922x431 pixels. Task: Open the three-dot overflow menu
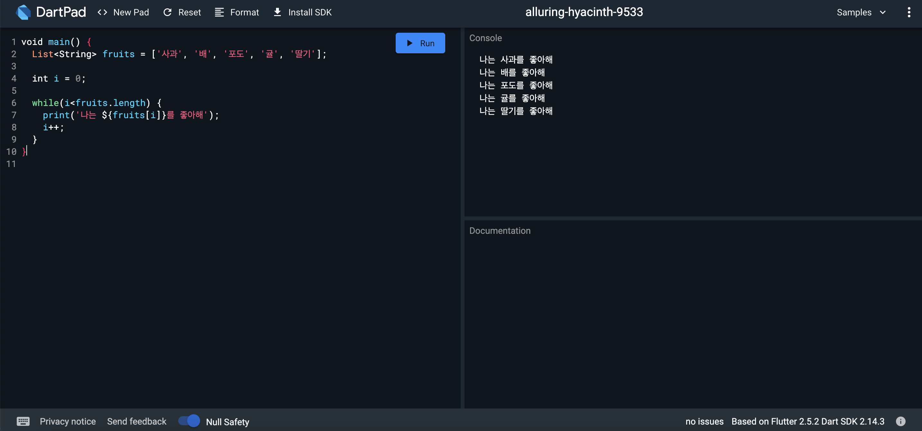[x=909, y=12]
